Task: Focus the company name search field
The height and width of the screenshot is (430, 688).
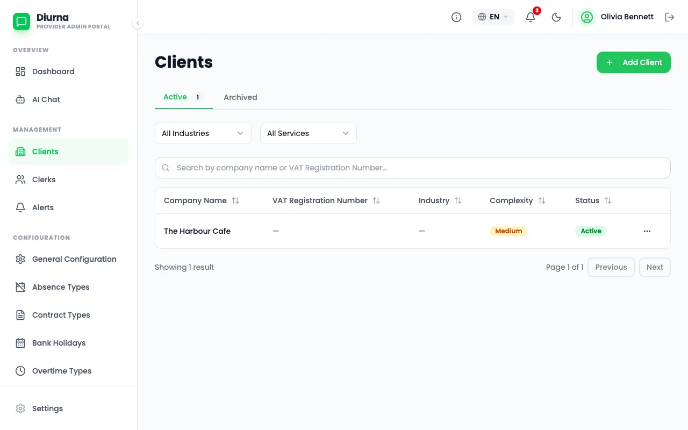Action: pos(413,168)
